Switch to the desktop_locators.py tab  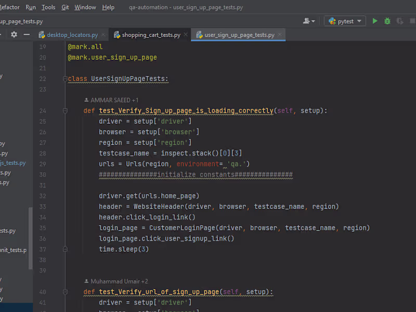tap(72, 35)
